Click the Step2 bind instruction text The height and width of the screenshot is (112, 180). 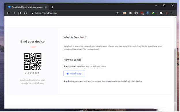103,82
